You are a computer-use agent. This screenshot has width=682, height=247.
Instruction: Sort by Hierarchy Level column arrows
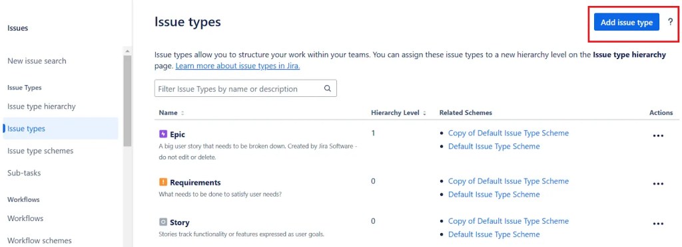pyautogui.click(x=424, y=113)
